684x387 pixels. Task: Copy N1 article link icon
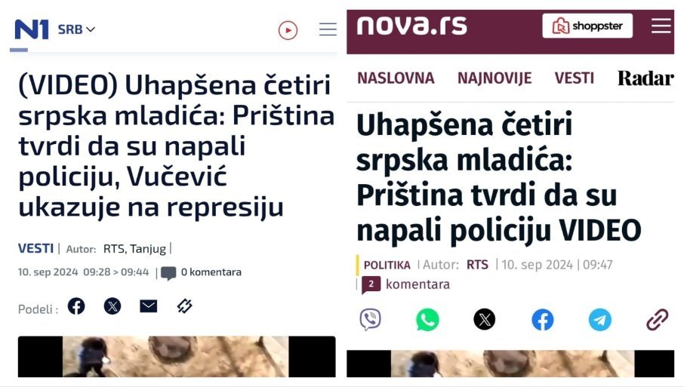coord(184,306)
